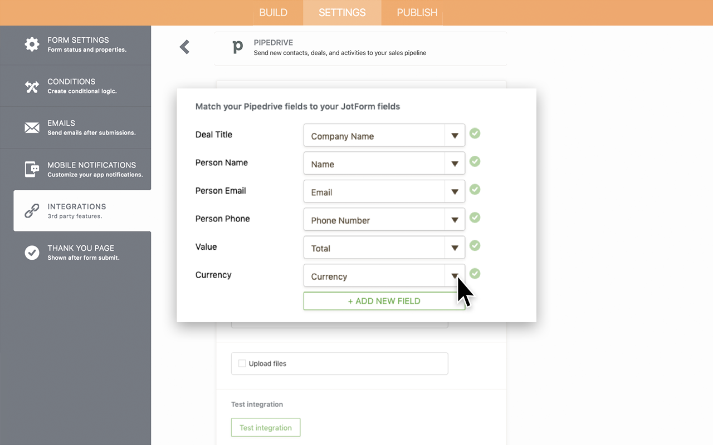Click the Emails envelope icon

[32, 128]
